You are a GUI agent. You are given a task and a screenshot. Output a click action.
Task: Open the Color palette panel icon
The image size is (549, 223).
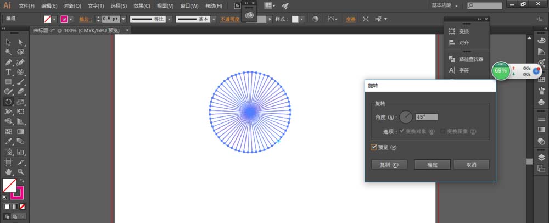541,41
